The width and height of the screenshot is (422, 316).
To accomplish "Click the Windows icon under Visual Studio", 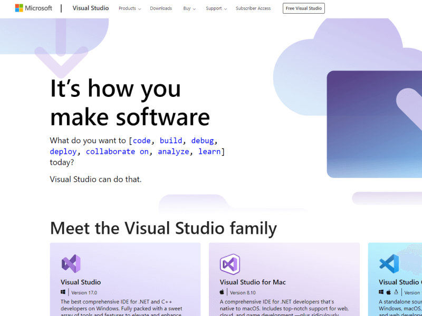I will pyautogui.click(x=63, y=292).
